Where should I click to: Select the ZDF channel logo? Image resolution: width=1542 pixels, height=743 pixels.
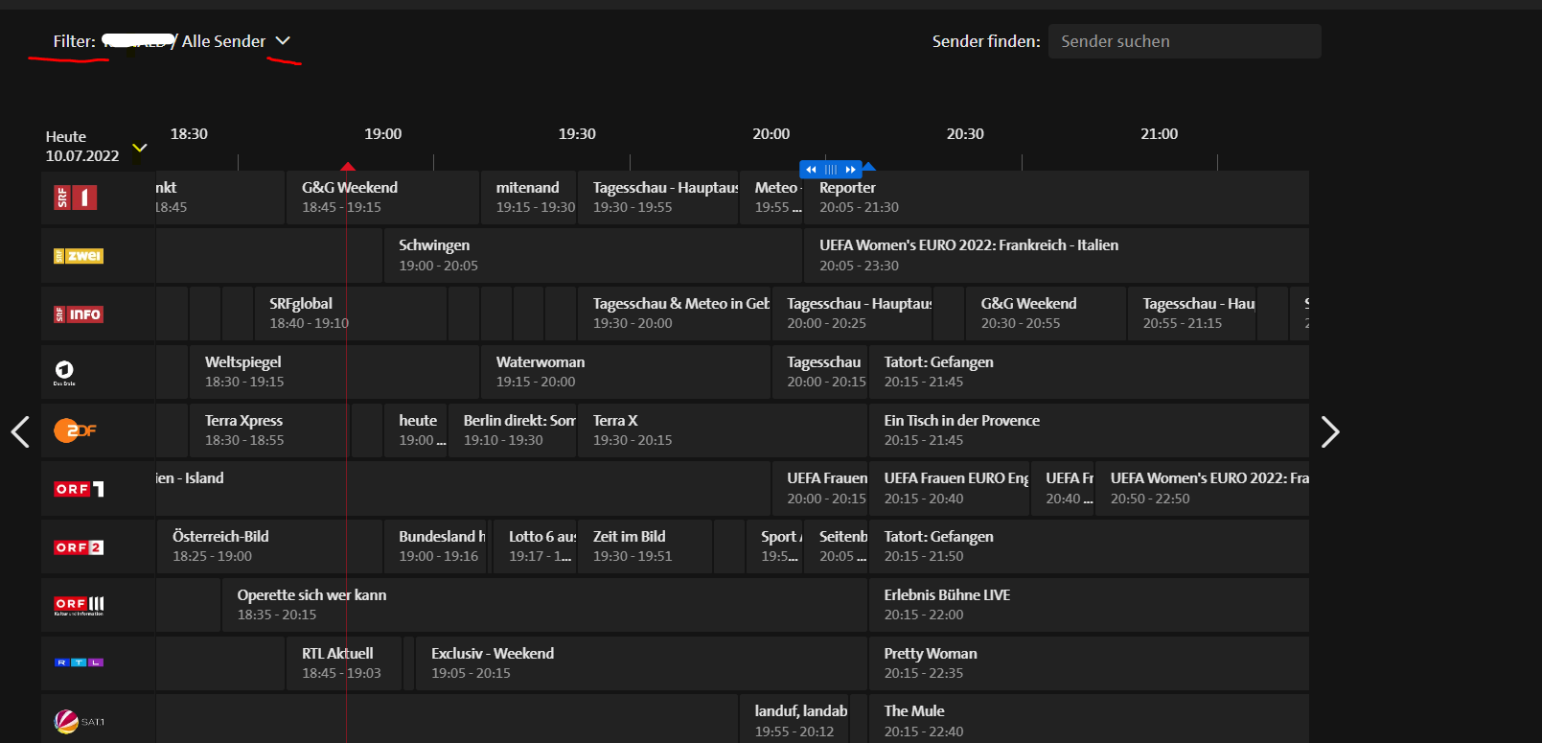coord(75,430)
